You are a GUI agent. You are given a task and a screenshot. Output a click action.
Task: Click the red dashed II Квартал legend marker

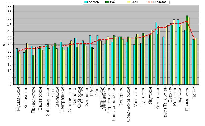tap(150, 2)
